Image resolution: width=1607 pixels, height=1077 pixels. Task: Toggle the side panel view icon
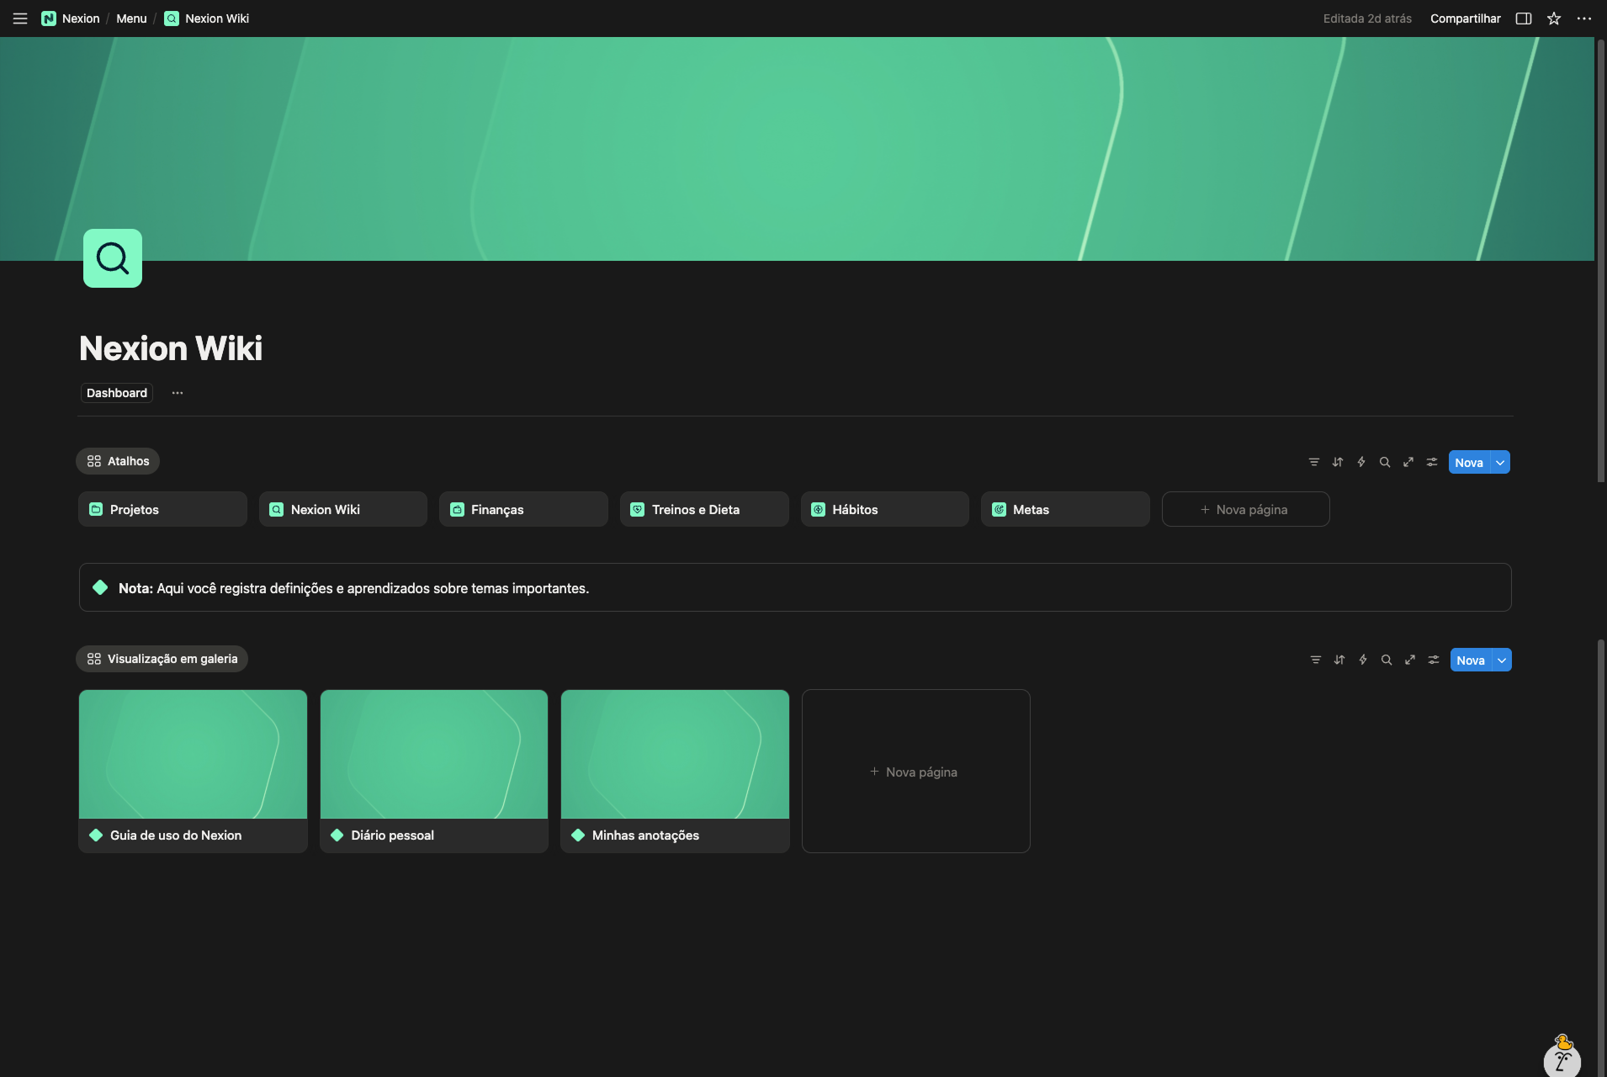tap(1524, 19)
